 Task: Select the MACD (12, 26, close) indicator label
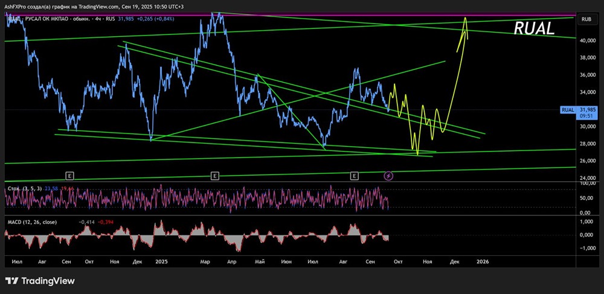click(x=32, y=222)
